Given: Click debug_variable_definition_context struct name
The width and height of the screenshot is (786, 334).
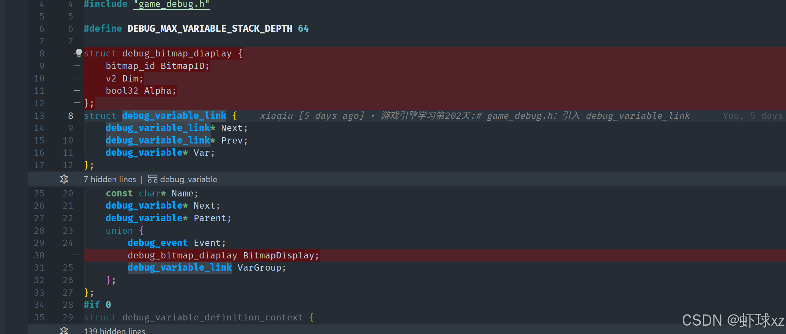Looking at the screenshot, I should coord(212,317).
